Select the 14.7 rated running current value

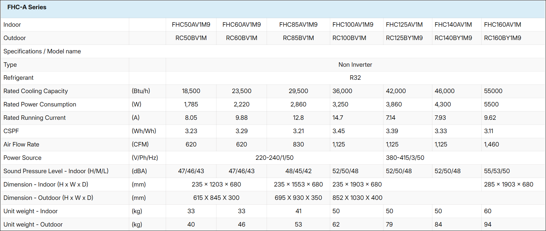(337, 118)
